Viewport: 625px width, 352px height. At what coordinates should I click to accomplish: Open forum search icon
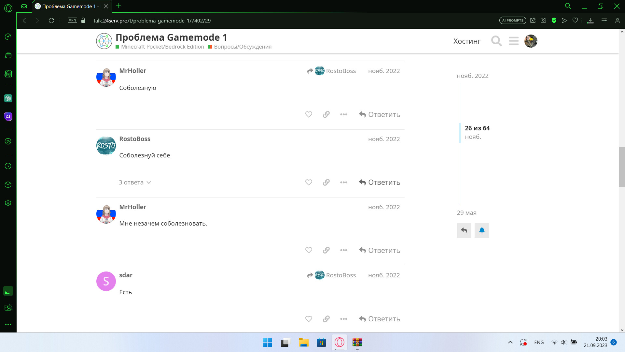pyautogui.click(x=496, y=41)
